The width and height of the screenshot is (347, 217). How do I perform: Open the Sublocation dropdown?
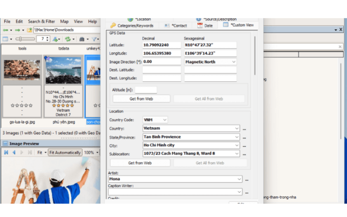pos(237,154)
